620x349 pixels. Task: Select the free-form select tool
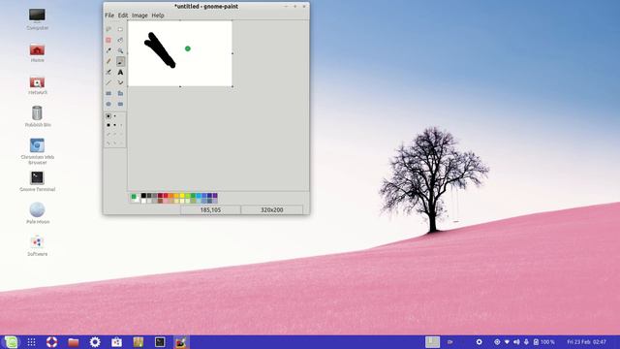click(108, 29)
